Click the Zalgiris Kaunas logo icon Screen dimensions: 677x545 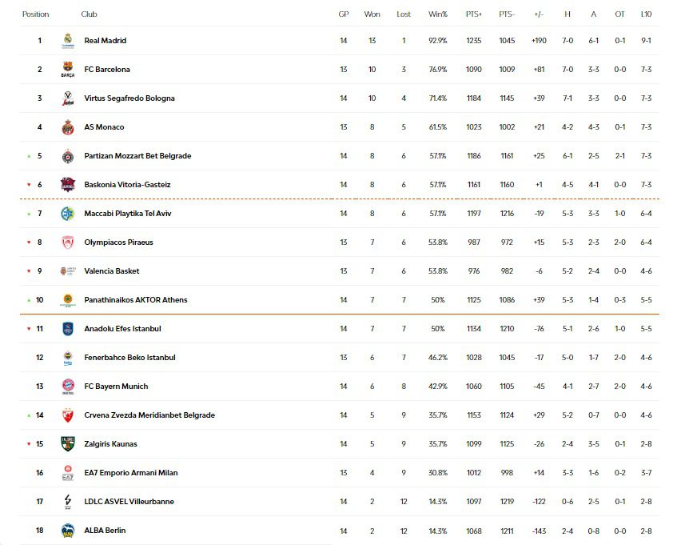(x=68, y=444)
